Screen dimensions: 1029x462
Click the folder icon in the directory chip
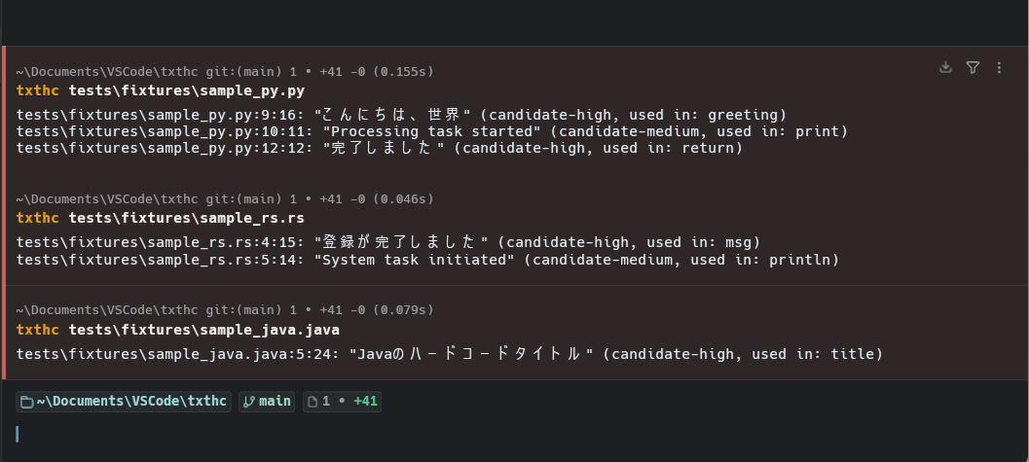(x=27, y=402)
